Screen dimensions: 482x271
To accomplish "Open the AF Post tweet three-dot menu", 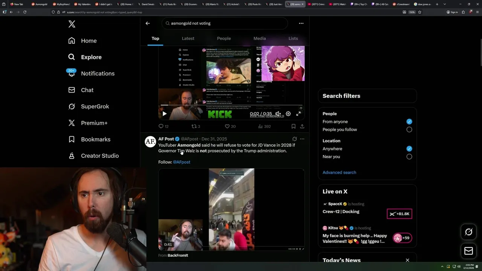I will click(x=302, y=139).
